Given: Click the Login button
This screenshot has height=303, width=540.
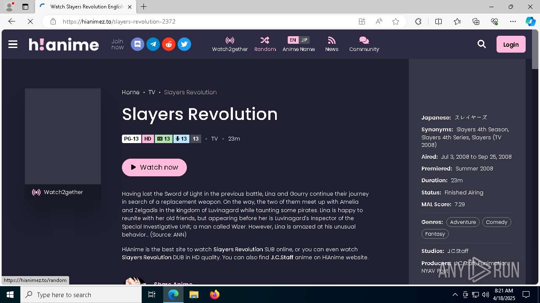Looking at the screenshot, I should click(511, 44).
